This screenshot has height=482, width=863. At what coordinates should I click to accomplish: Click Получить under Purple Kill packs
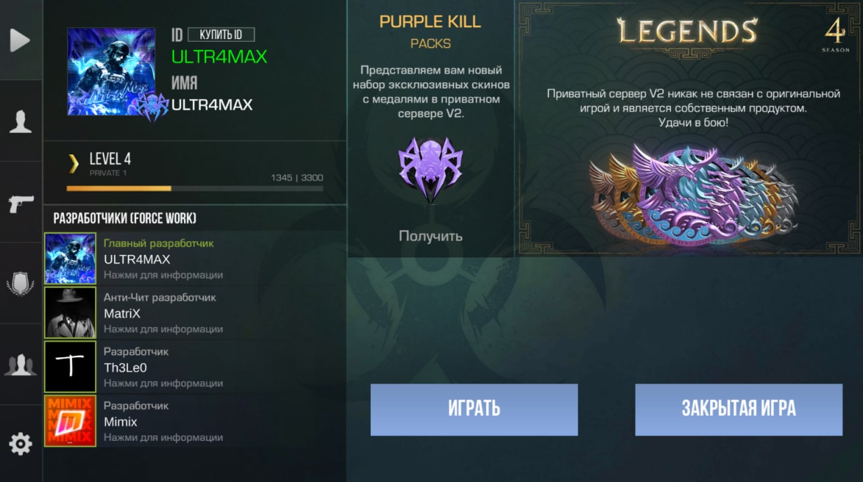click(430, 236)
